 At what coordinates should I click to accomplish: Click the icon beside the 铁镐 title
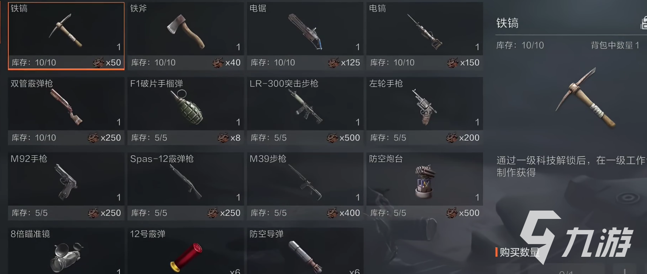click(644, 23)
